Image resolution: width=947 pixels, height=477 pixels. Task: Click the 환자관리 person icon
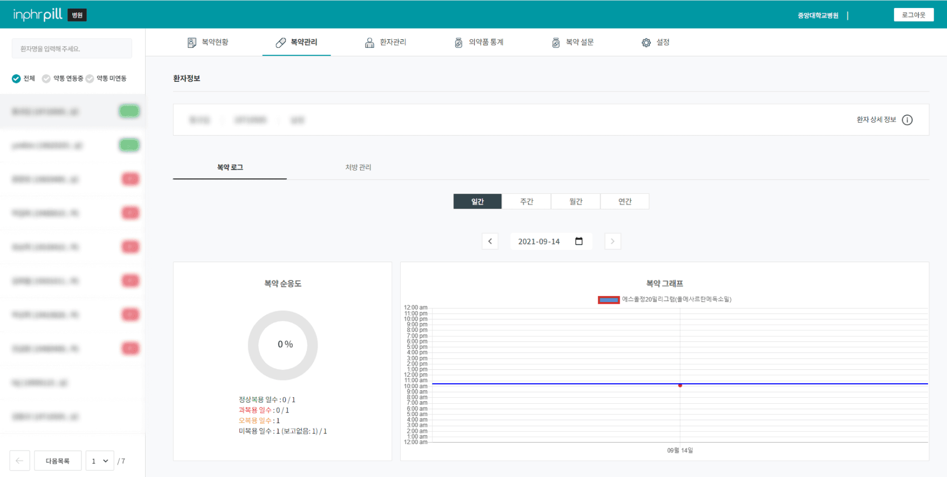[369, 43]
